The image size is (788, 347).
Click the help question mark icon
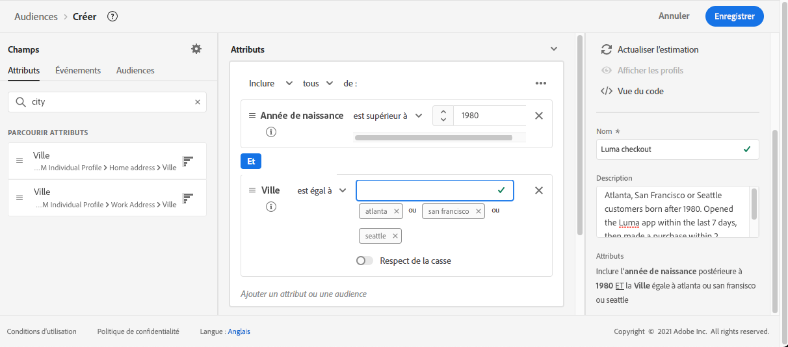[112, 17]
